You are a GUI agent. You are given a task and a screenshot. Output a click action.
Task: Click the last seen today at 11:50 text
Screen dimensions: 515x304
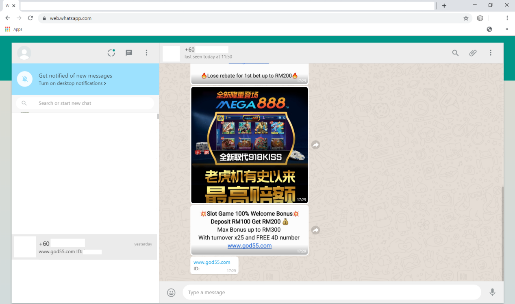[208, 57]
